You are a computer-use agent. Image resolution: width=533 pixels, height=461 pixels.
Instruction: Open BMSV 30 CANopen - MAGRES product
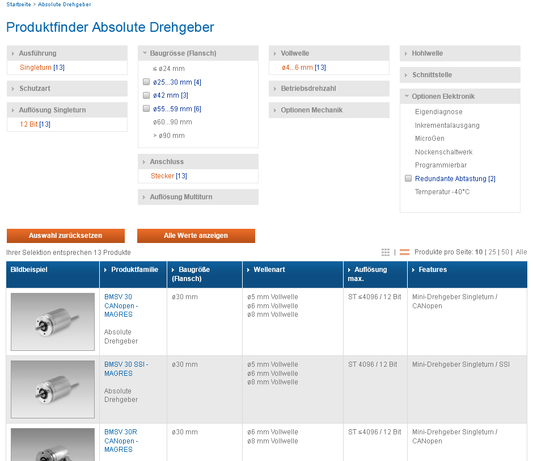click(121, 306)
